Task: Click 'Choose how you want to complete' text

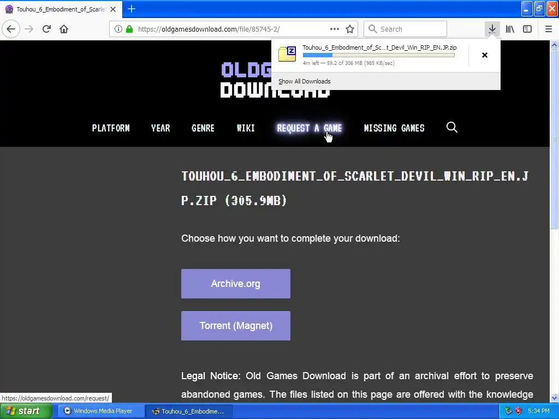Action: [x=290, y=238]
